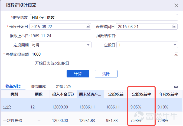Focus the 每期定投金额 input field
183x126 pixels.
tap(102, 54)
